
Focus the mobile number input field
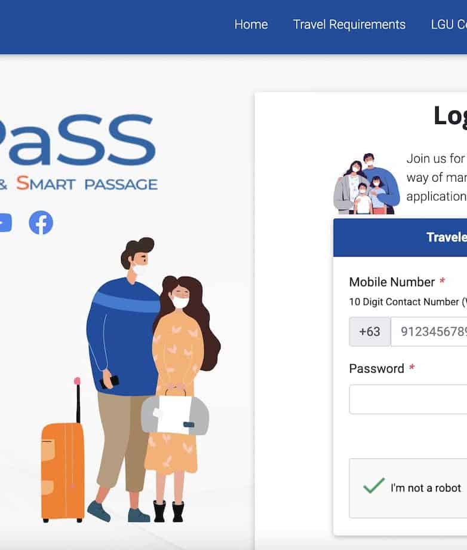429,331
